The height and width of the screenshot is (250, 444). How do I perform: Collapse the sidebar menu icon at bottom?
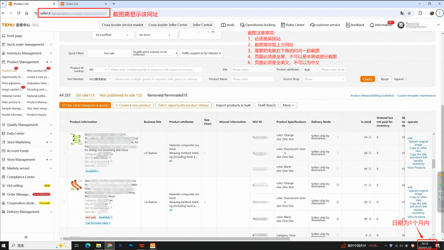pos(26,237)
